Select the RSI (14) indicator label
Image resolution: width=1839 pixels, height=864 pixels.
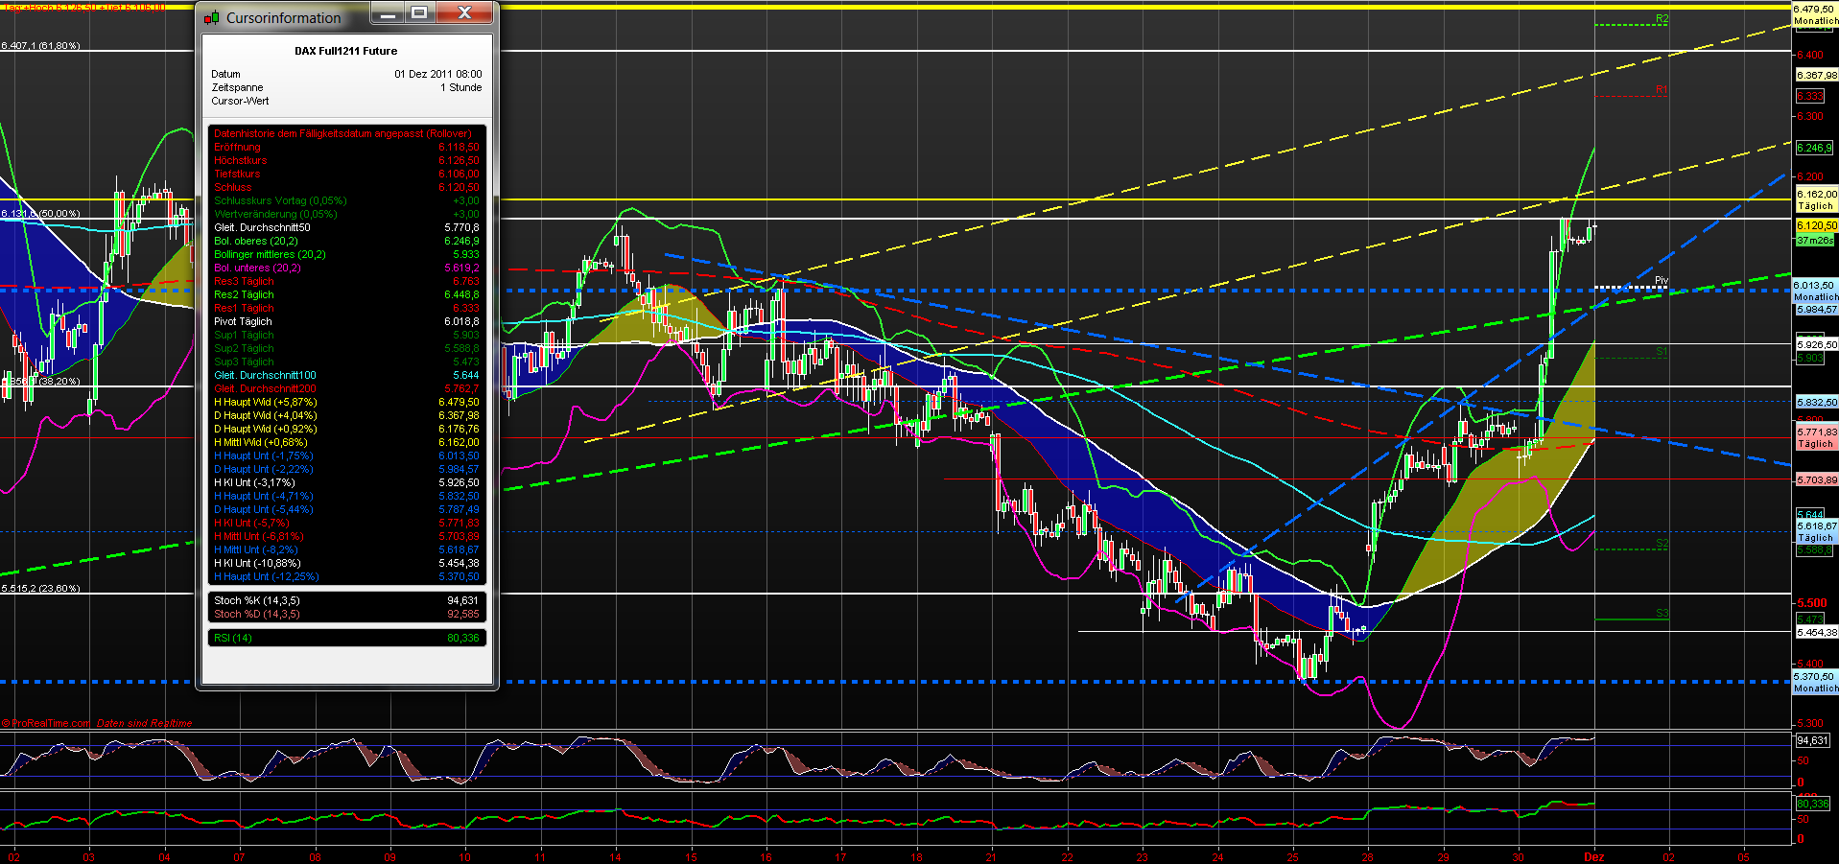tap(233, 637)
